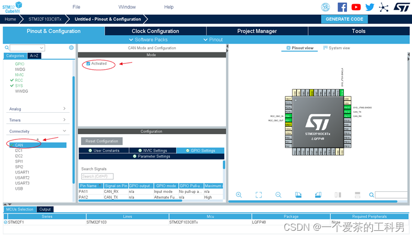Select the Pinout & Configuration tab
412x237 pixels.
(x=53, y=31)
